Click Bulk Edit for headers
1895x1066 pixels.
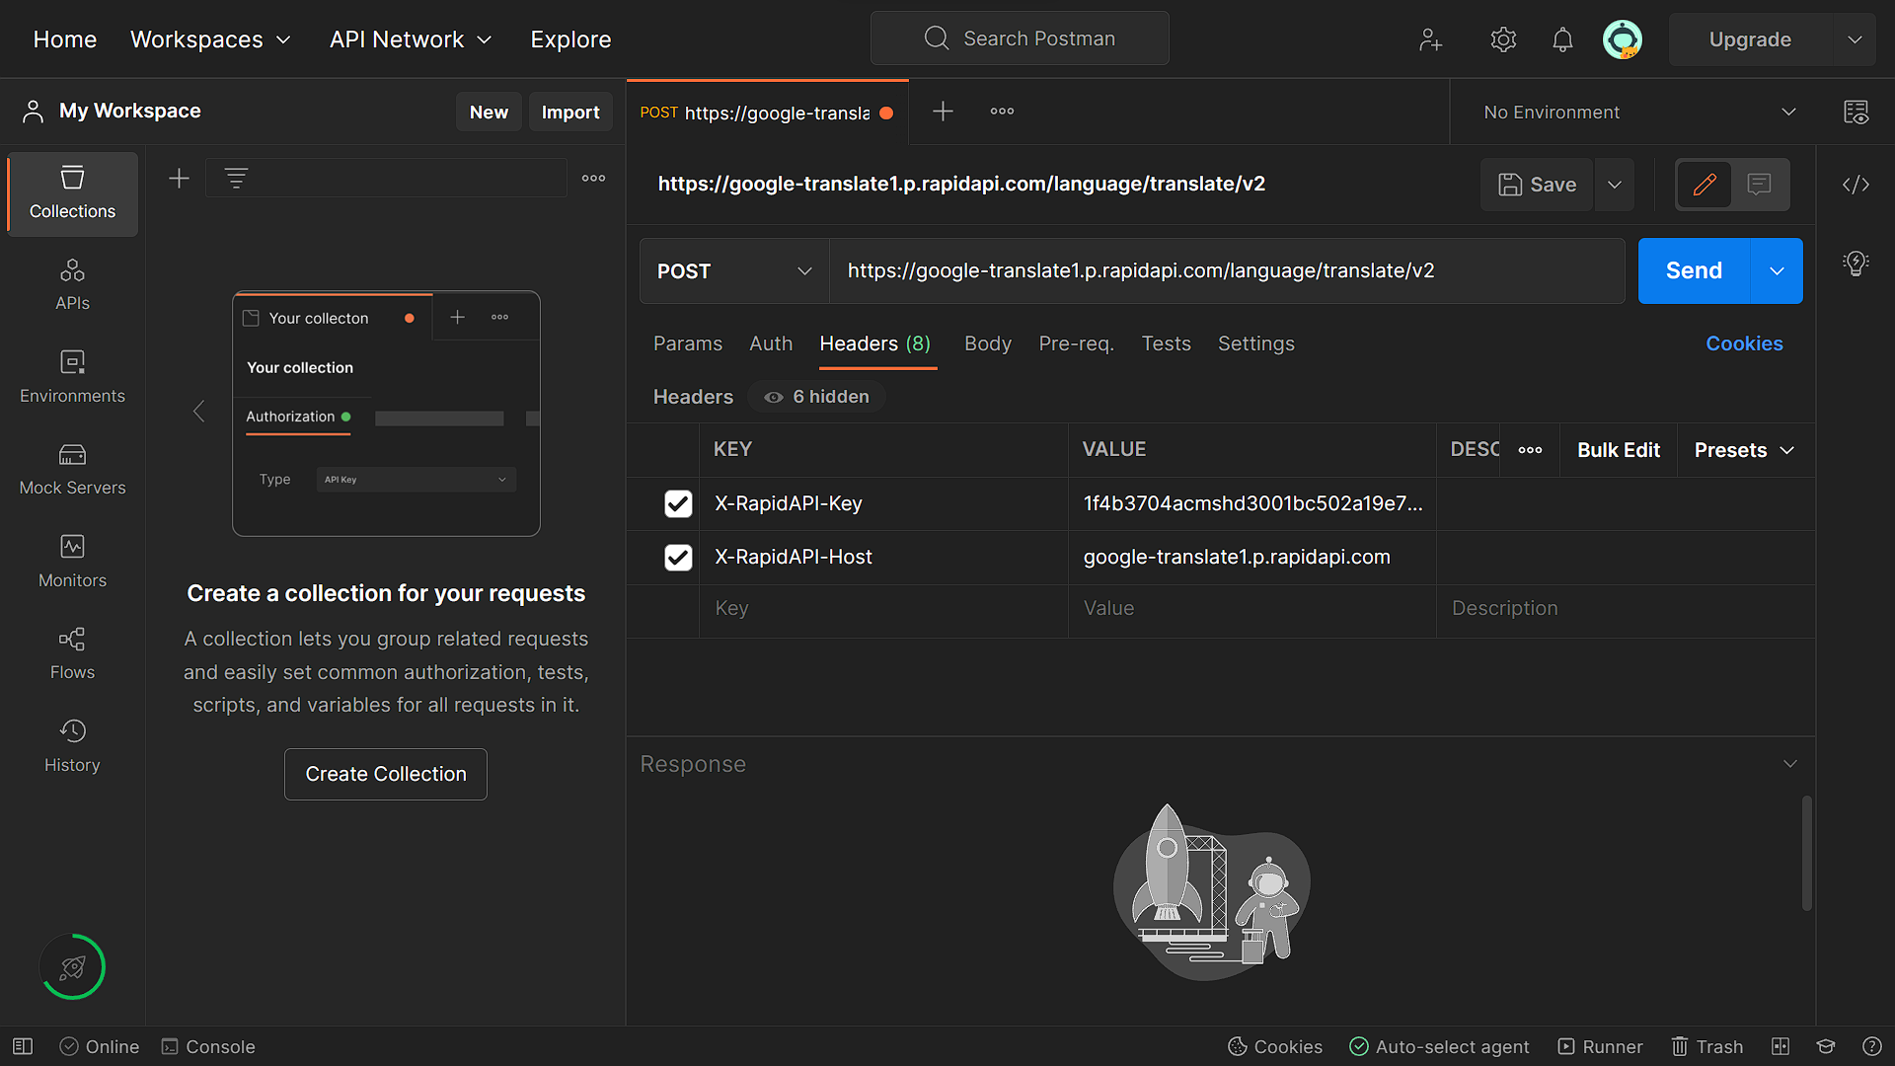(x=1619, y=450)
